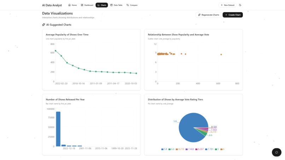Screen dimensions: 285x160
Task: Select the 5.8 legend swatch
Action: coord(162,149)
